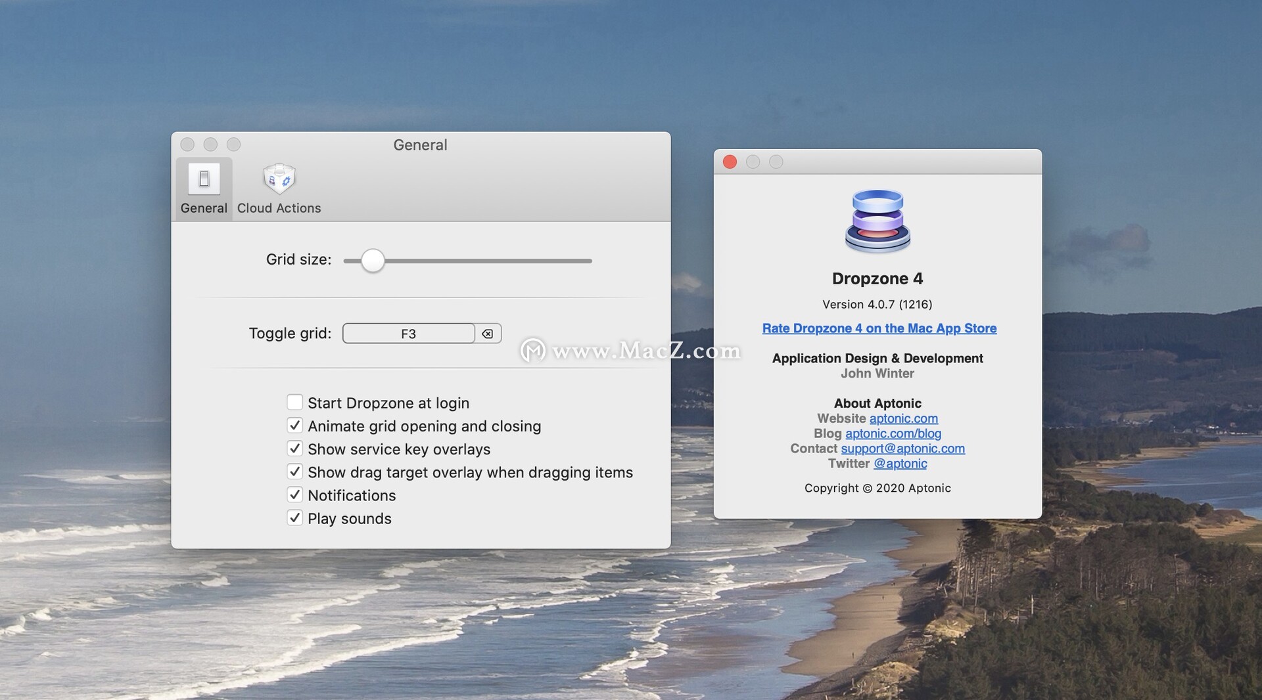This screenshot has width=1262, height=700.
Task: Click the Toggle grid label
Action: coord(290,333)
